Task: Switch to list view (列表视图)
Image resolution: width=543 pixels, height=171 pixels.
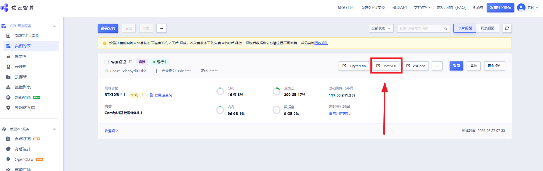Action: coord(488,28)
